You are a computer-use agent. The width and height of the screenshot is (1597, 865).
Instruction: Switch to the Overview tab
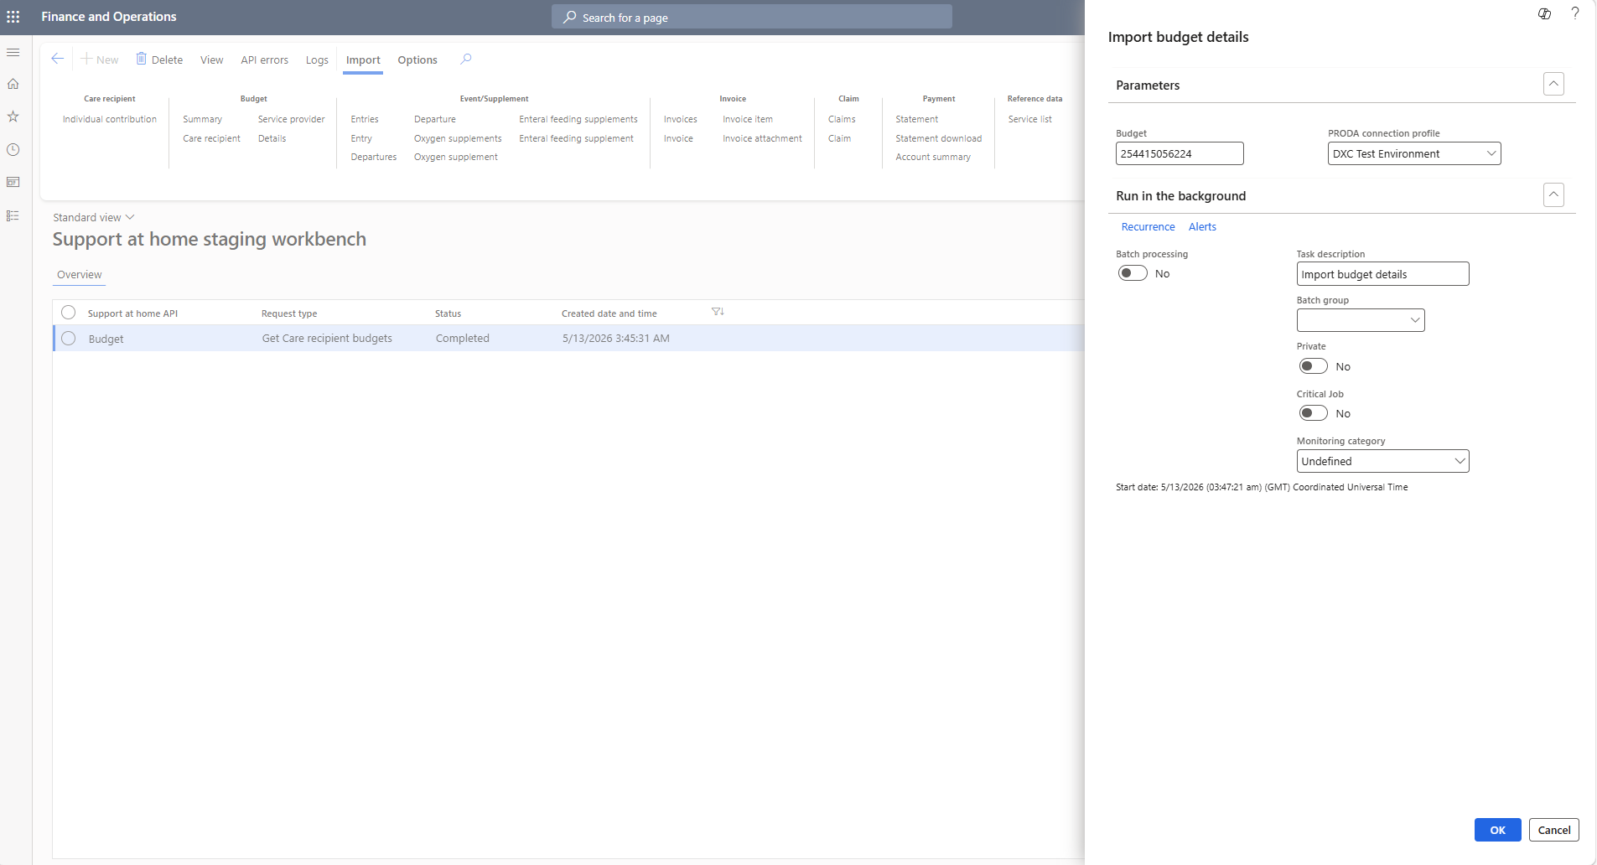point(80,275)
